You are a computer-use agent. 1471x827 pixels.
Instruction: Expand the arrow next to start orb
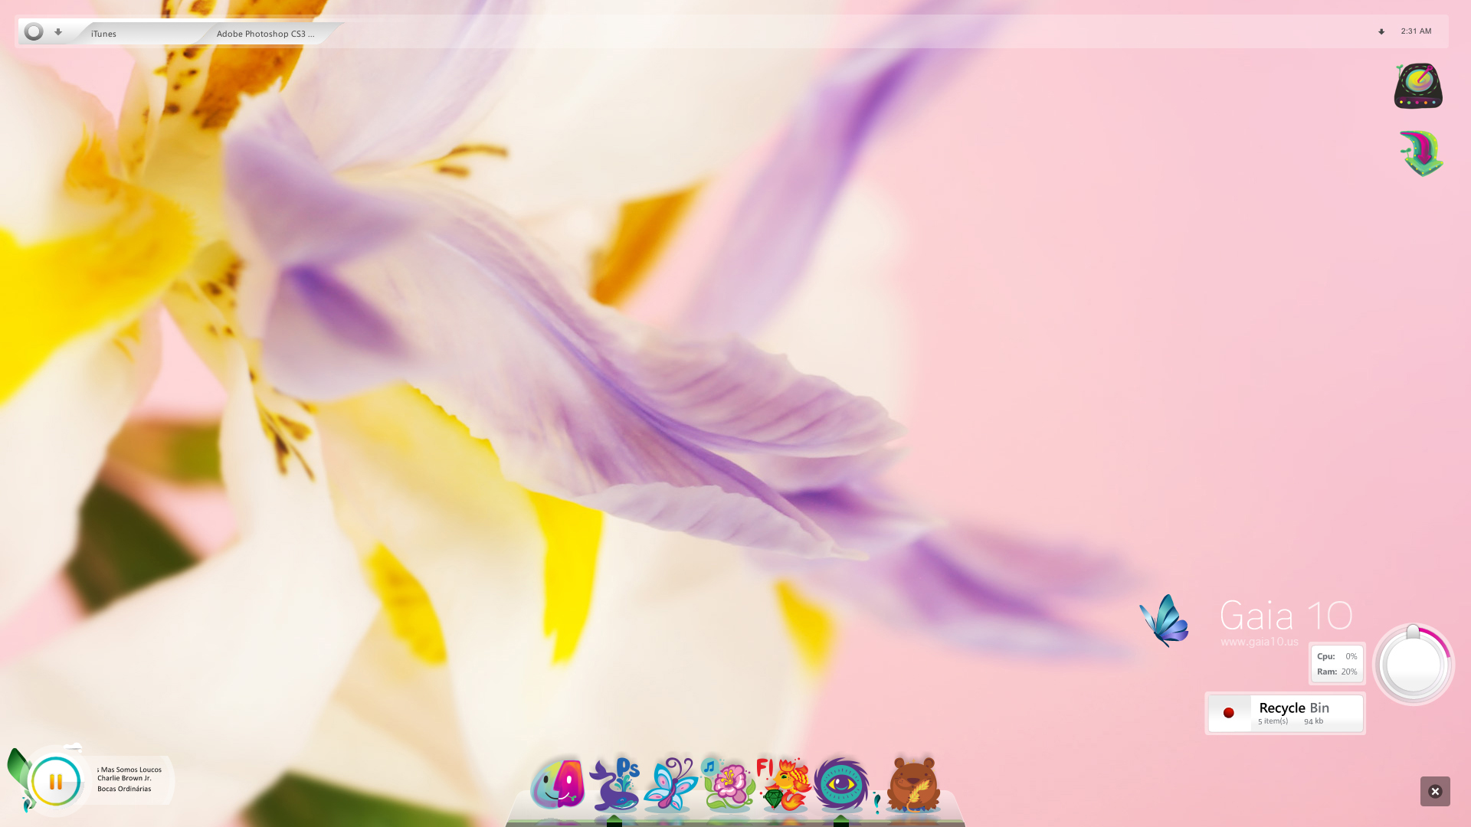pyautogui.click(x=58, y=32)
